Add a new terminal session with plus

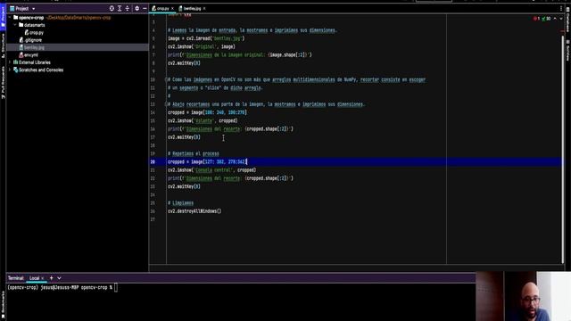52,278
